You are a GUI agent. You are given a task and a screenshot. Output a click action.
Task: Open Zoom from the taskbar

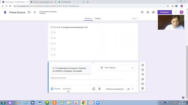click(x=98, y=103)
